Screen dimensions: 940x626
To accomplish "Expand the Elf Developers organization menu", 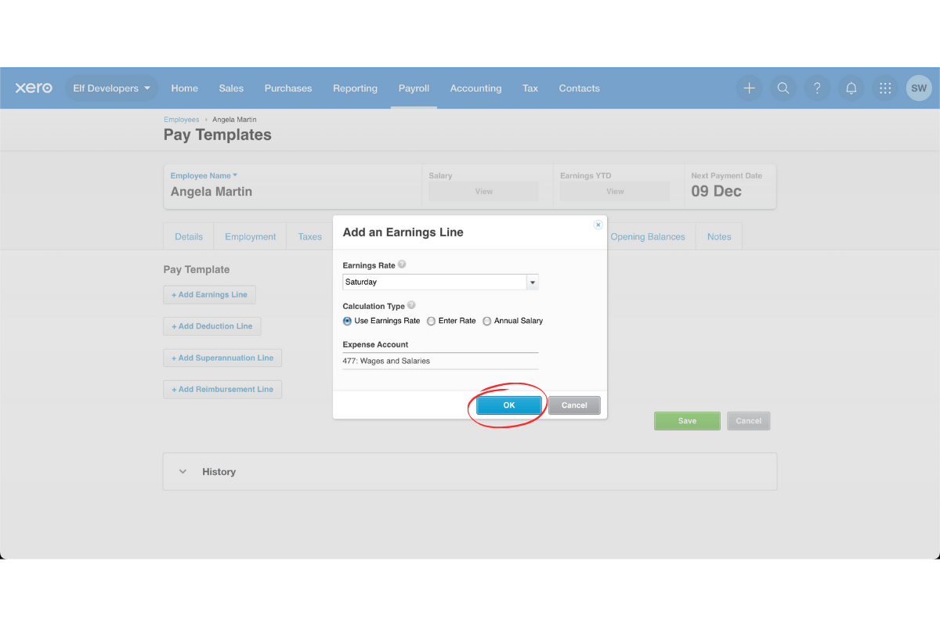I will [x=111, y=88].
